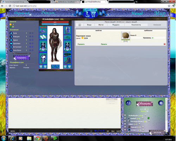Switch to the Магия tab
Screen dimensions: 176x141
[101, 25]
